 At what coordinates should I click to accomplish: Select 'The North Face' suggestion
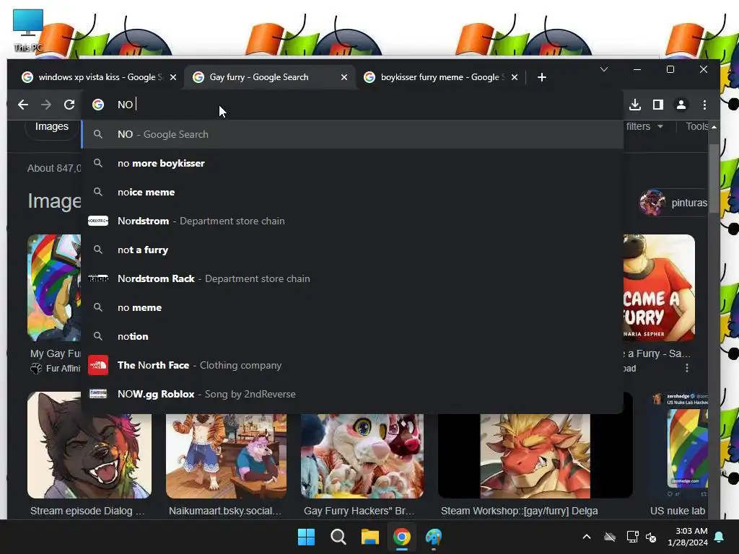pyautogui.click(x=352, y=365)
